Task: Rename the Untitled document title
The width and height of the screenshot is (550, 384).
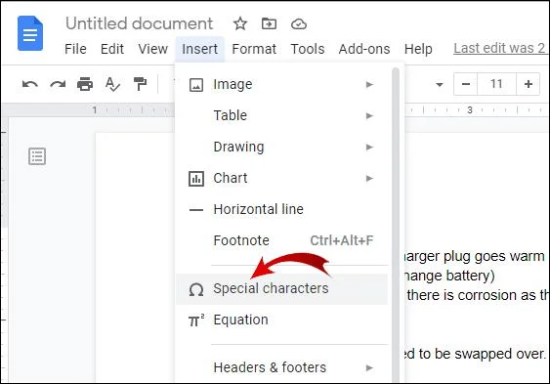Action: [x=140, y=23]
